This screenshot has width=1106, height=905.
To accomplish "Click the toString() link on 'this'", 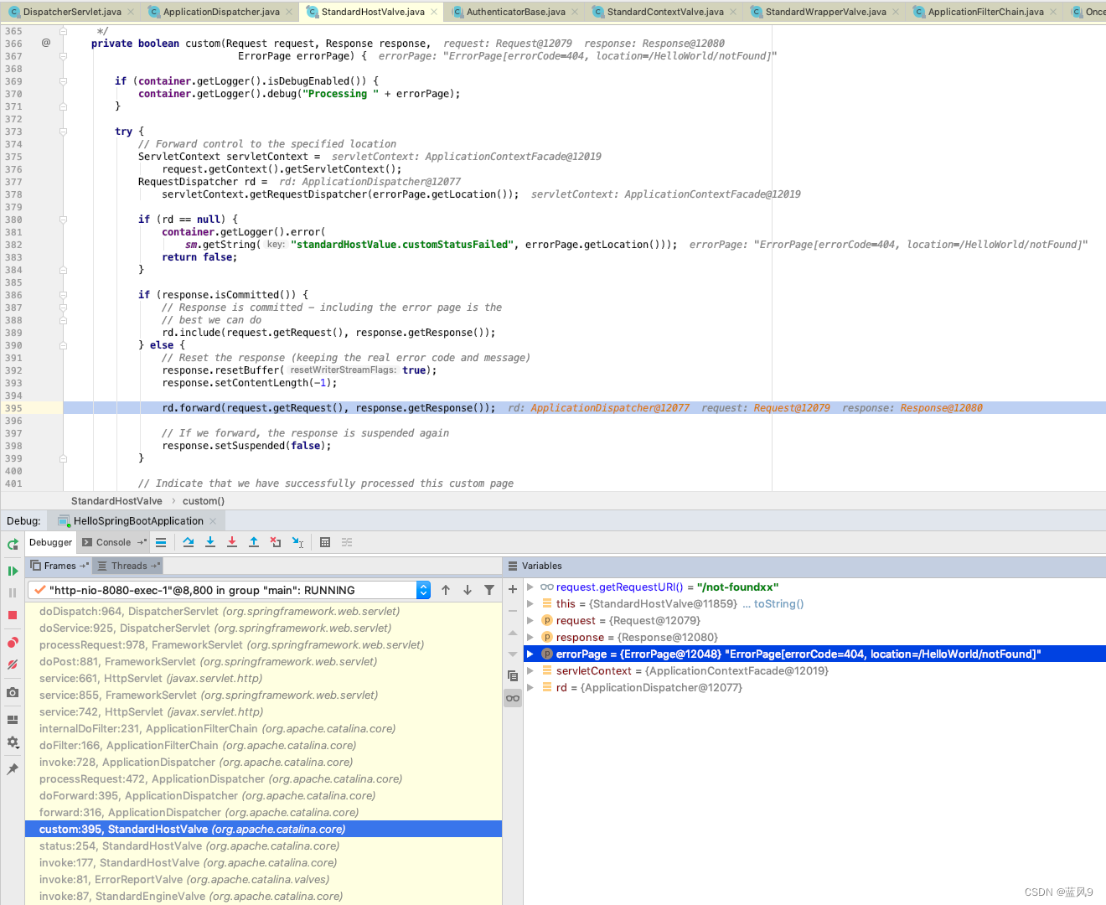I will coord(778,603).
